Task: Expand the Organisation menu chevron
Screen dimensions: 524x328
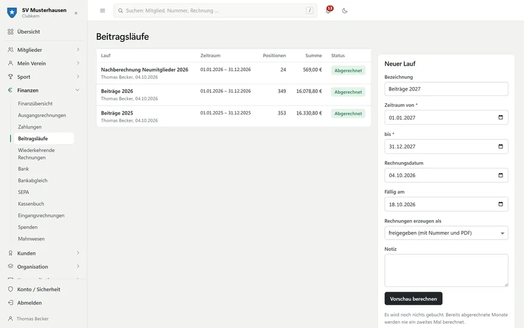Action: point(78,267)
